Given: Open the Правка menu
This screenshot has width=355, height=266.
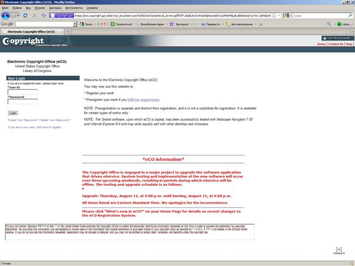Looking at the screenshot, I should coord(17,8).
